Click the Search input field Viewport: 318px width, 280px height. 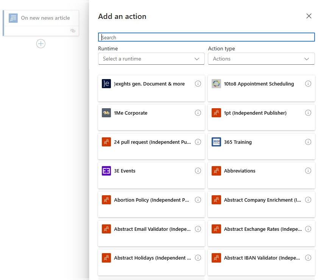[206, 37]
